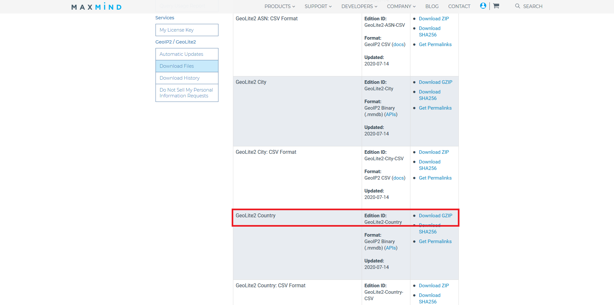This screenshot has height=305, width=614.
Task: Open the Blog menu item
Action: click(x=432, y=6)
